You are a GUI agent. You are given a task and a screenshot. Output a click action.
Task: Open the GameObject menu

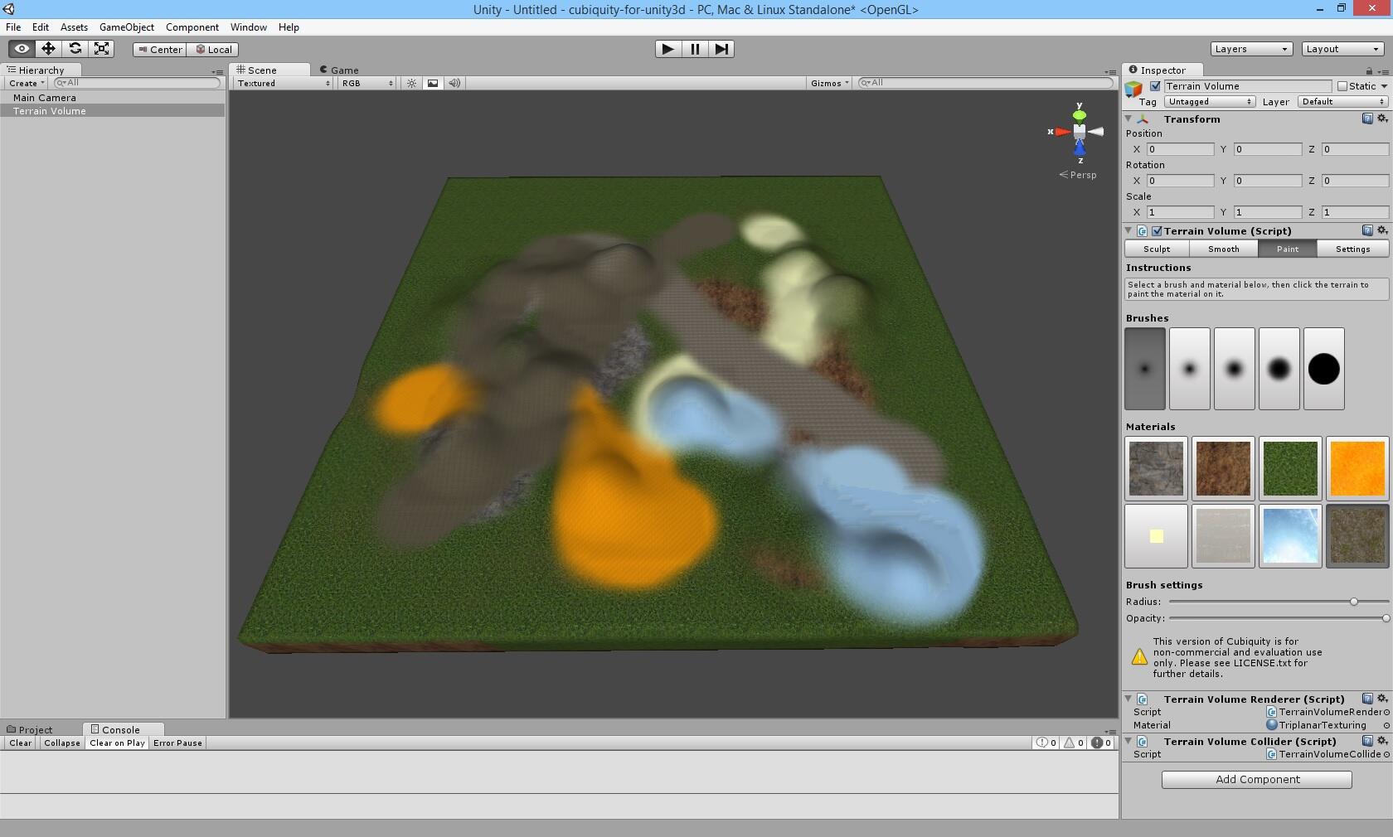pos(127,27)
